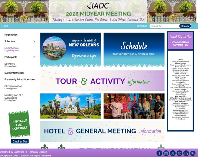The image size is (198, 157).
Task: Open Tour & Activity information banner
Action: 102,81
